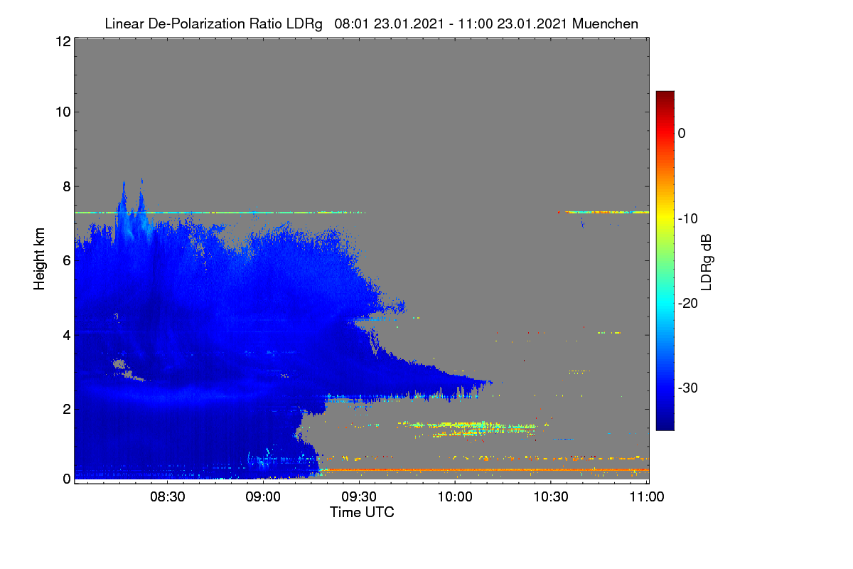Click the 09:00 time axis tick label

tap(264, 496)
